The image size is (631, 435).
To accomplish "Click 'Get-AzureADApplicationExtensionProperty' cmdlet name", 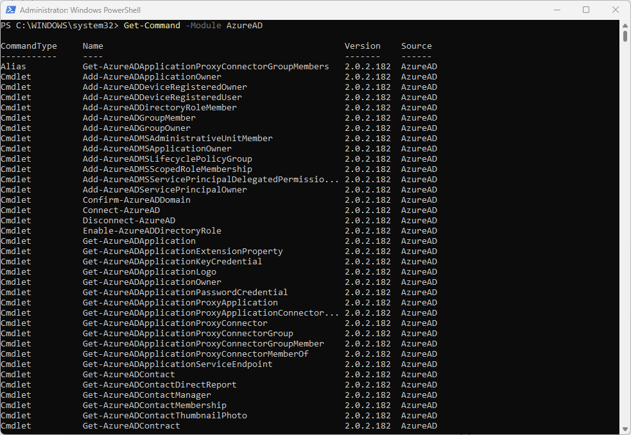I will point(183,251).
